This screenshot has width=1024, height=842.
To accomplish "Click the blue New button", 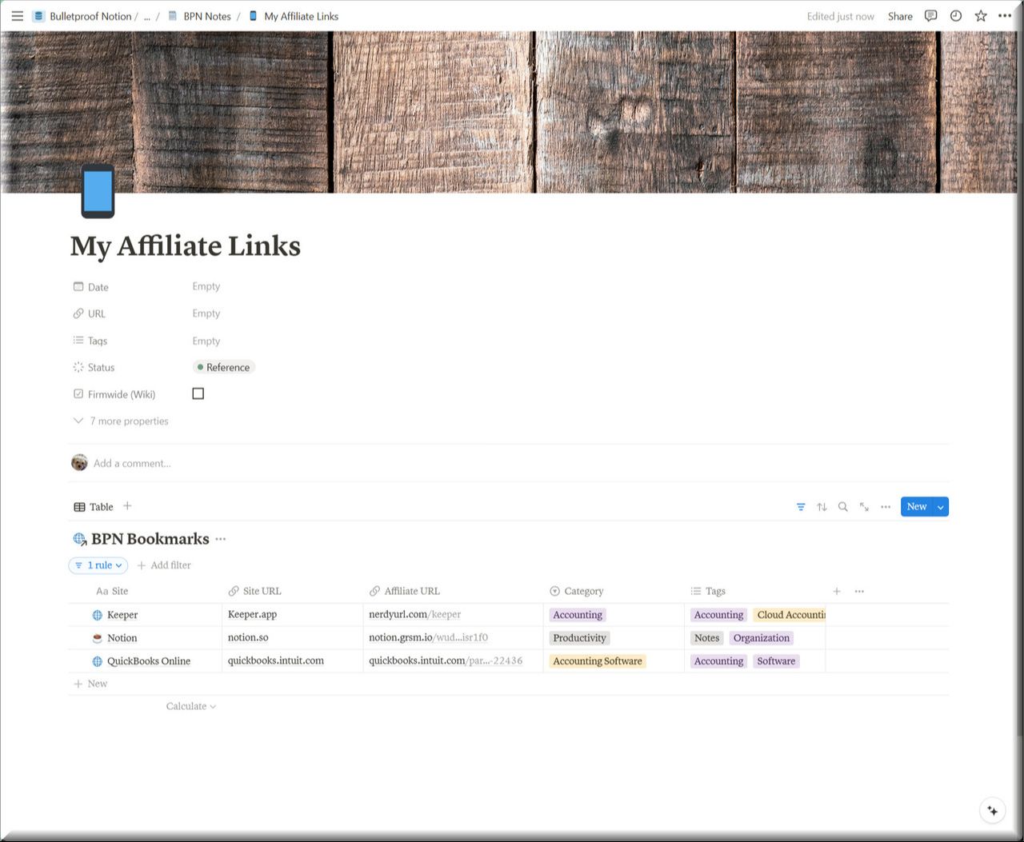I will click(x=917, y=507).
